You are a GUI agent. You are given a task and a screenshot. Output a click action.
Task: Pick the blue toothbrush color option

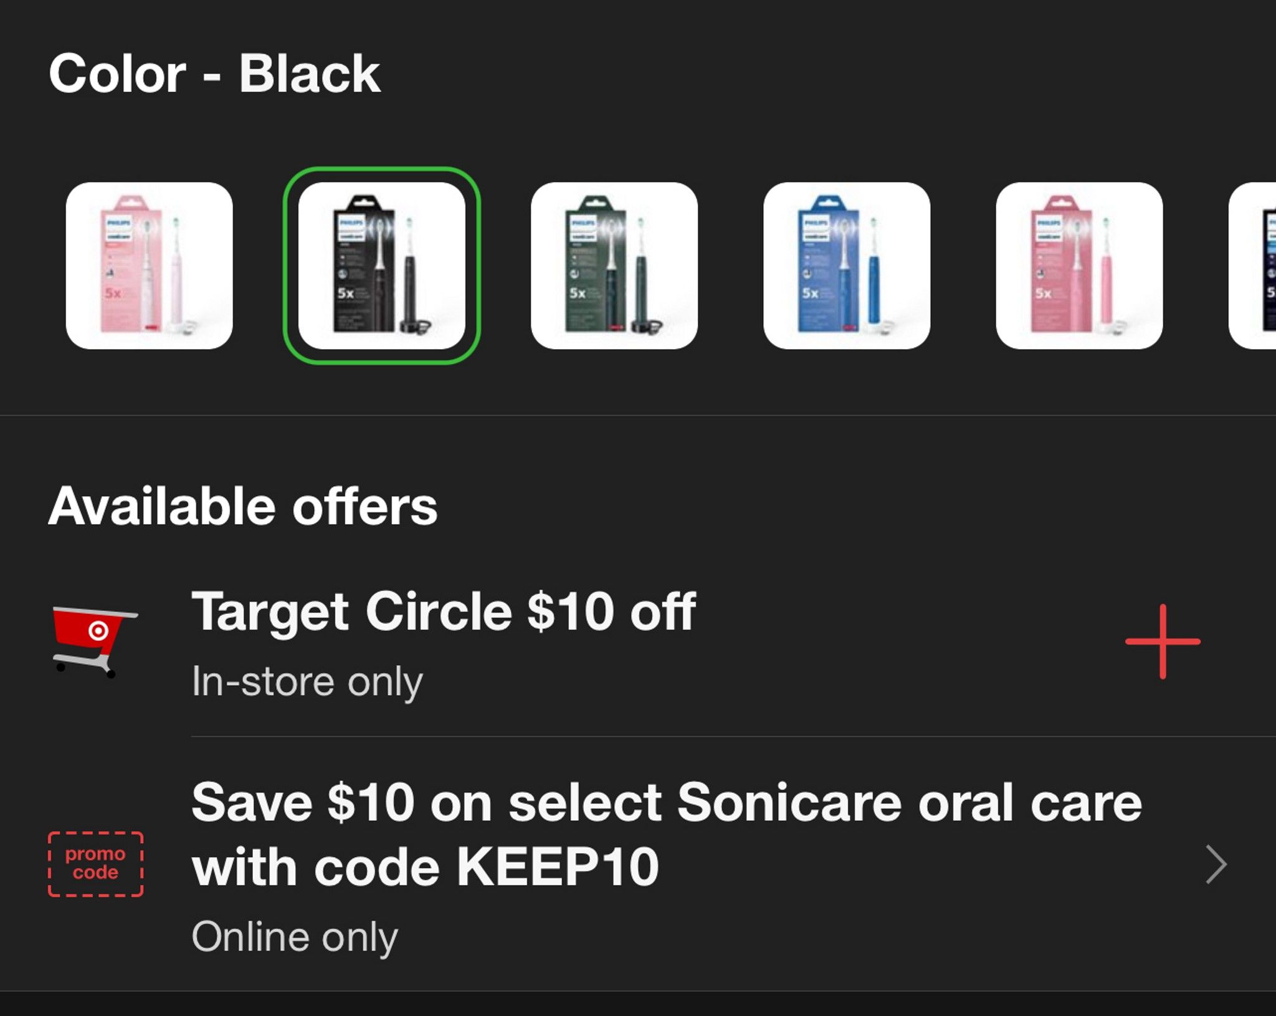pos(847,266)
